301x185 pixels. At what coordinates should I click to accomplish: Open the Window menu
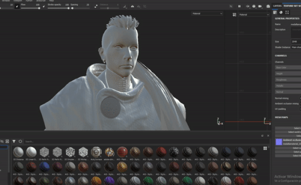(x=6, y=1)
